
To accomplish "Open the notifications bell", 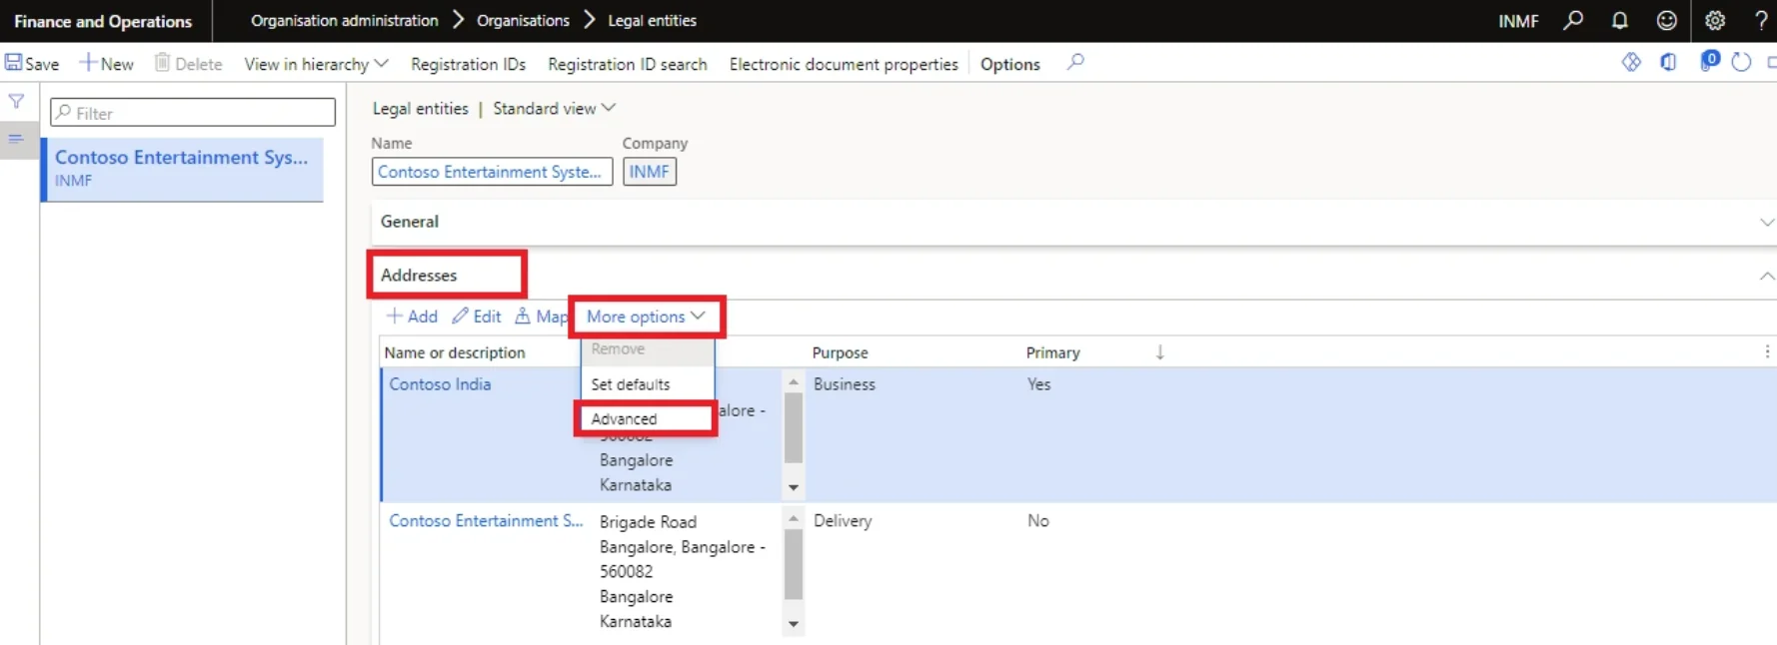I will [1619, 20].
